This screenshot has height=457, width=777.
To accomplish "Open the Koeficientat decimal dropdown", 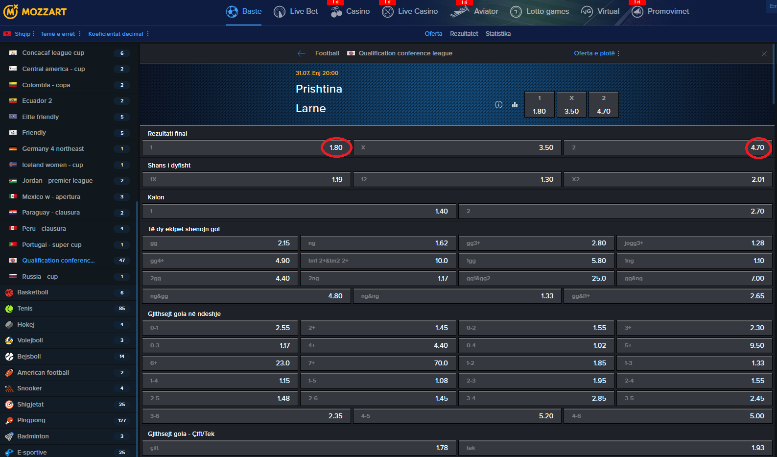I will [118, 34].
